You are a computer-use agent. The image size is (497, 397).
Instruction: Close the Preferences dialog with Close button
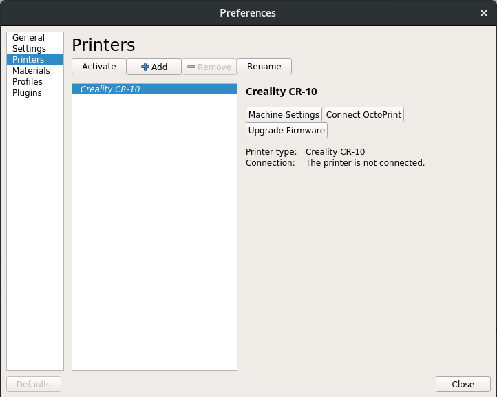(x=463, y=385)
